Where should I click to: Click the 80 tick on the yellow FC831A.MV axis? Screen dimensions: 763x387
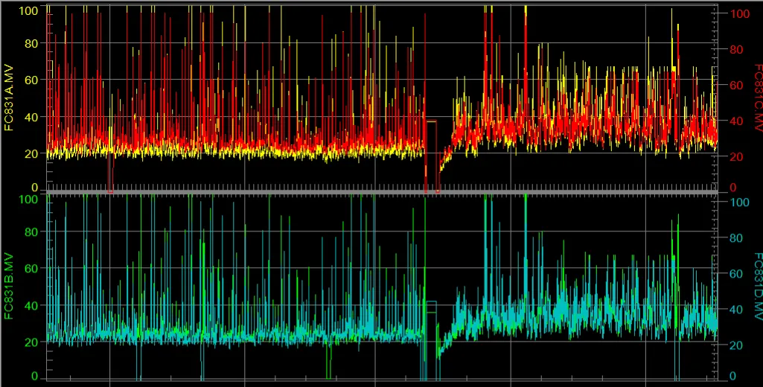pyautogui.click(x=31, y=43)
